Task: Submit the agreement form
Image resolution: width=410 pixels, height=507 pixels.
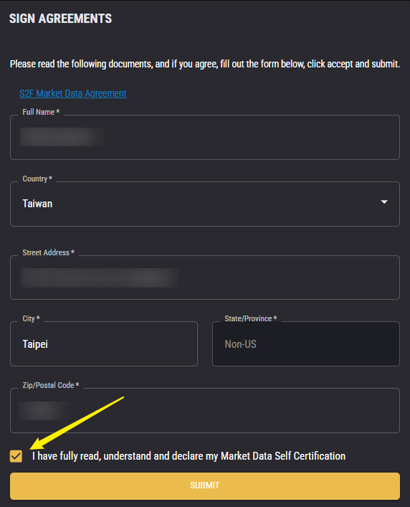Action: (x=205, y=485)
